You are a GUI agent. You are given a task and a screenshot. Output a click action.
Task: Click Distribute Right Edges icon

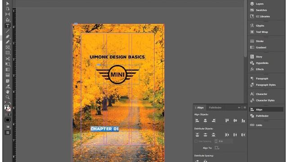pos(243,135)
